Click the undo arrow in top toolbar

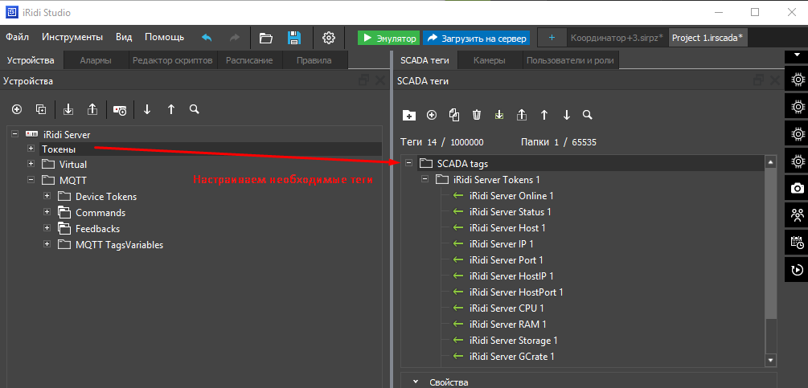207,38
